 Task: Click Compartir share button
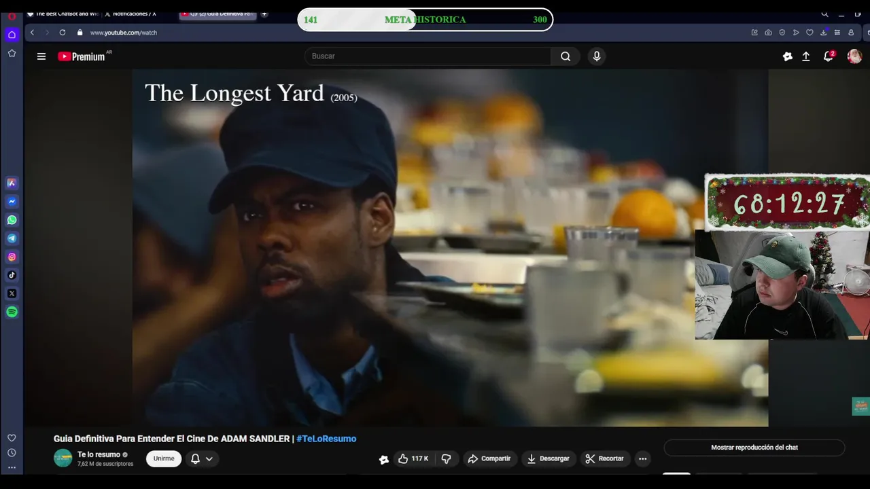489,458
